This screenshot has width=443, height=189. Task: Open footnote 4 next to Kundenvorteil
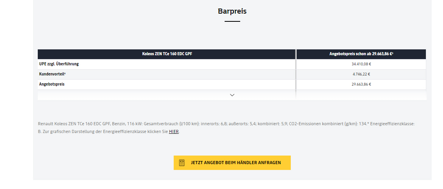[x=65, y=73]
